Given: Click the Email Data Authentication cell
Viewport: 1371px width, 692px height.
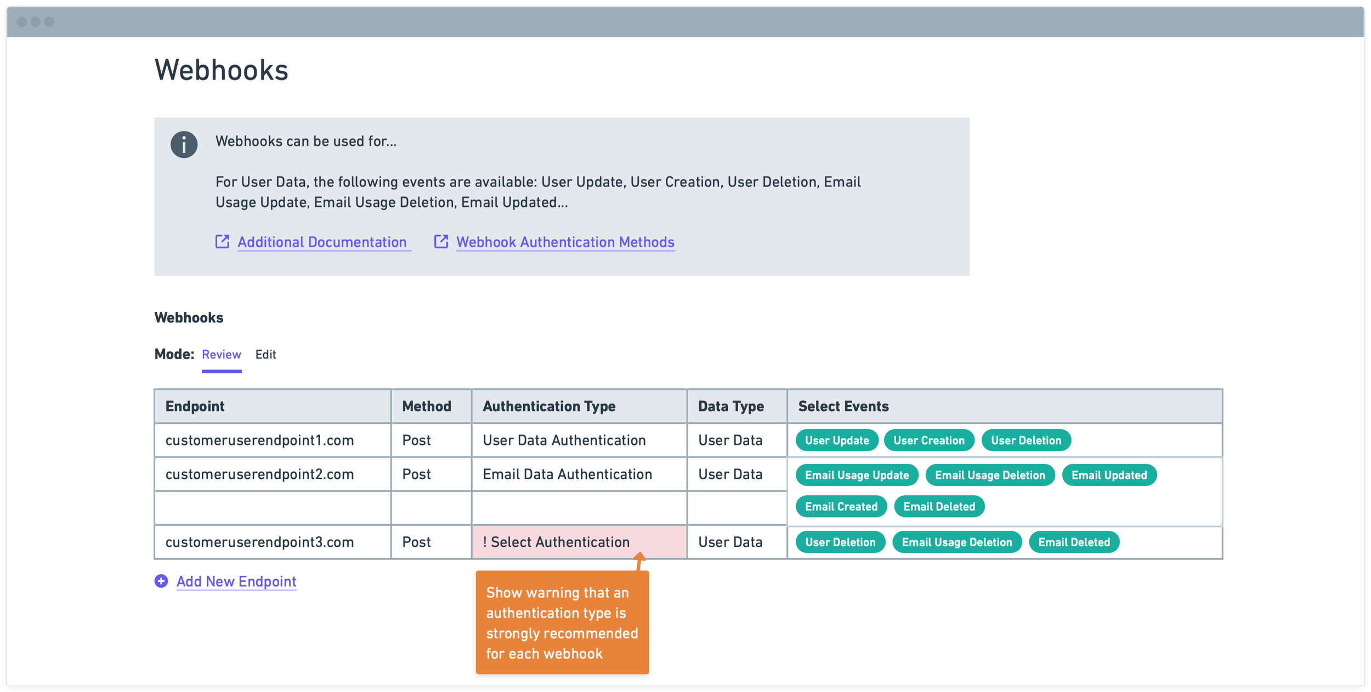Looking at the screenshot, I should pos(567,474).
